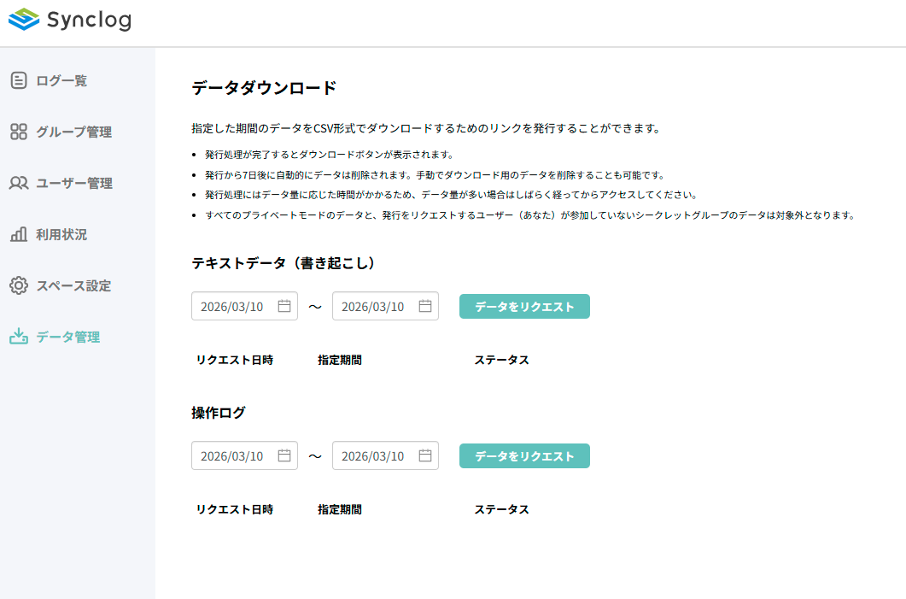Viewport: 906px width, 599px height.
Task: Request 操作ログ data with データをリクエスト button
Action: tap(524, 455)
